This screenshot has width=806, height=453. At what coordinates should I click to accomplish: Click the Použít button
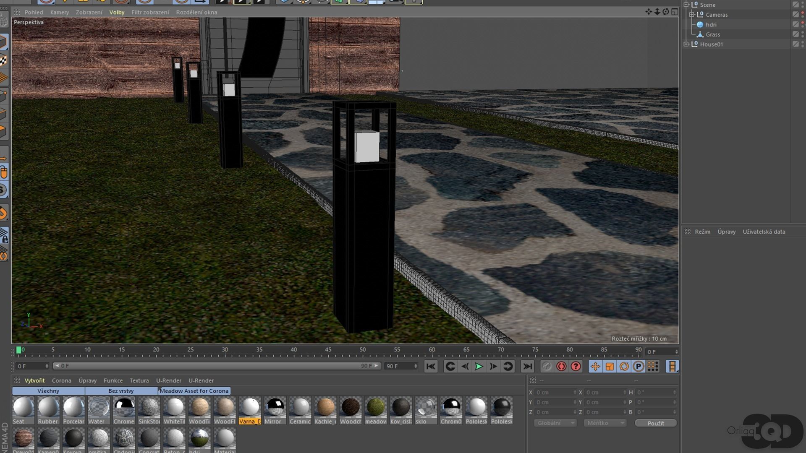pos(655,423)
